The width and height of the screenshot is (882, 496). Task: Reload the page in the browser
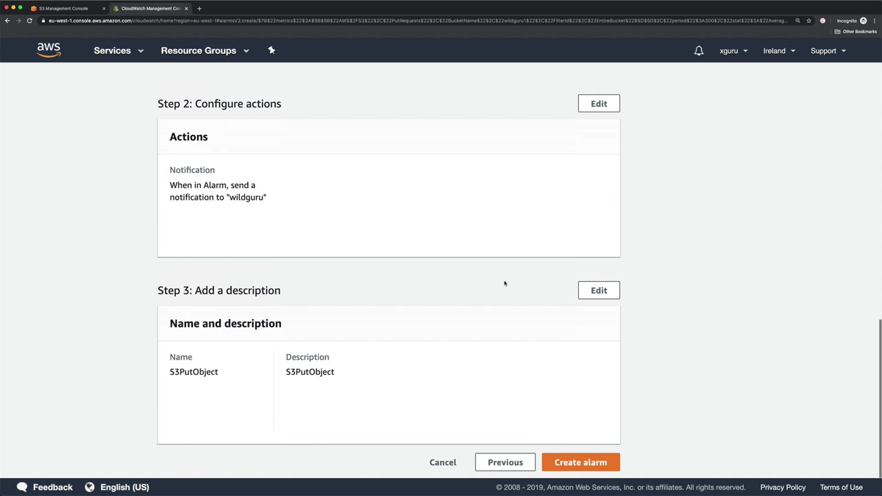coord(30,21)
